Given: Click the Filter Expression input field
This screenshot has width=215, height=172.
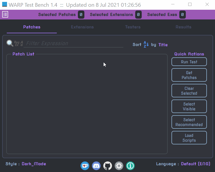Looking at the screenshot, I should click(74, 44).
